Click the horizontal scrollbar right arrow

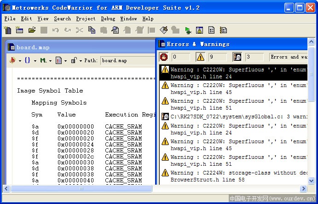[x=303, y=188]
